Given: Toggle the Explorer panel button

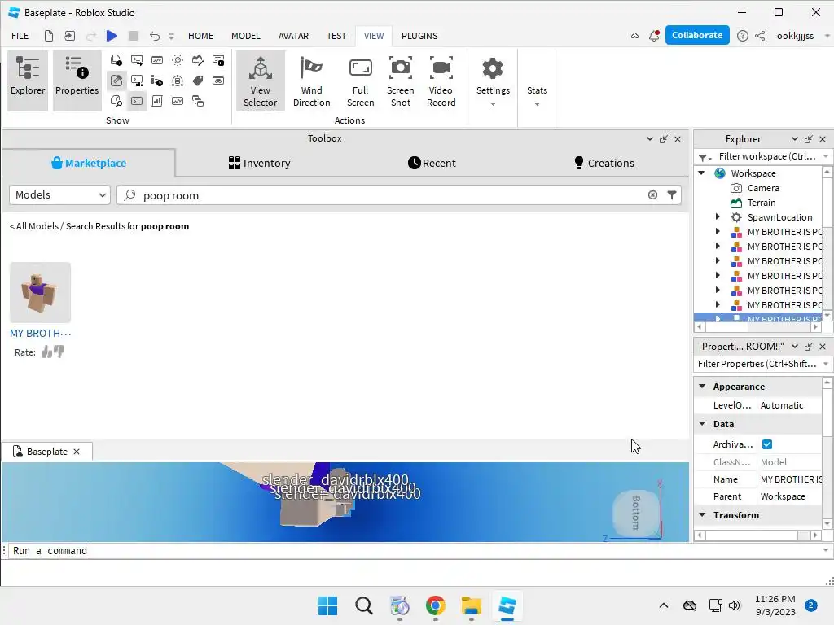Looking at the screenshot, I should pos(28,81).
